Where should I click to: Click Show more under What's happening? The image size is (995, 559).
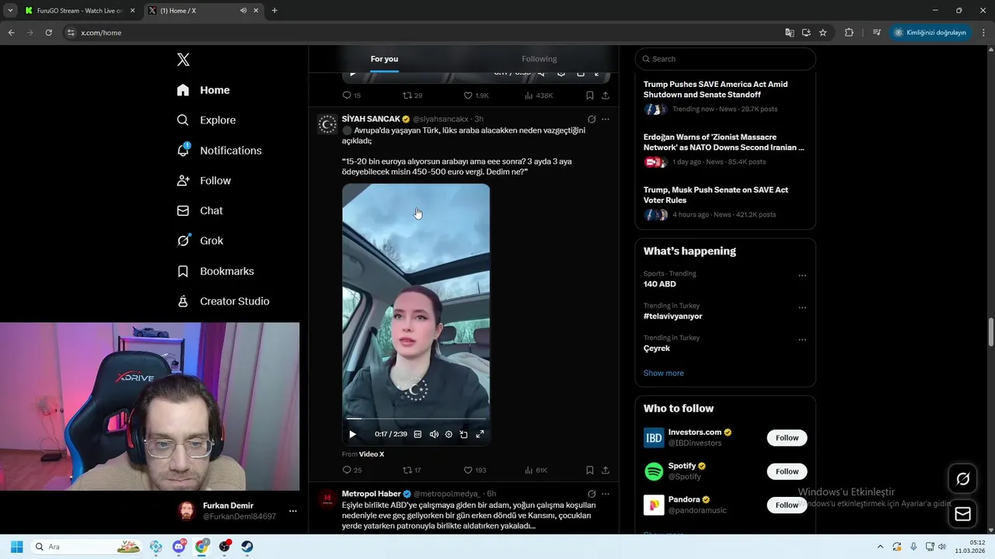click(664, 373)
